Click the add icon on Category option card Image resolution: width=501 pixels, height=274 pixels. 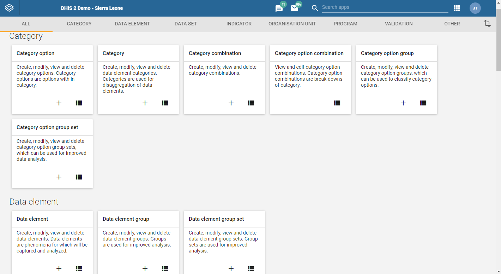59,103
